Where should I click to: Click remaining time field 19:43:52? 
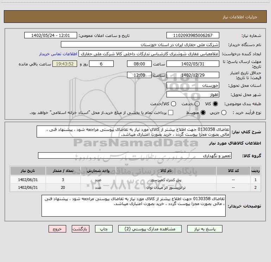(x=65, y=64)
